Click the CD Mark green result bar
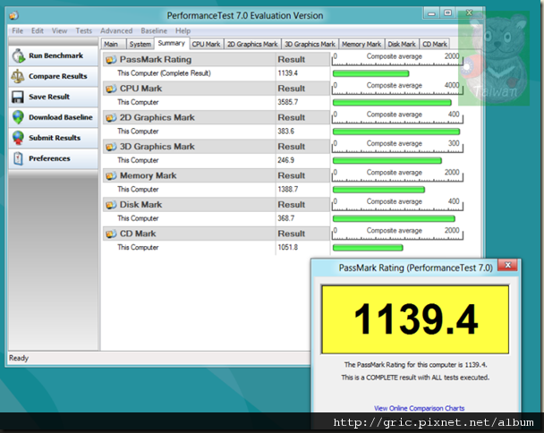The image size is (544, 433). tap(368, 248)
